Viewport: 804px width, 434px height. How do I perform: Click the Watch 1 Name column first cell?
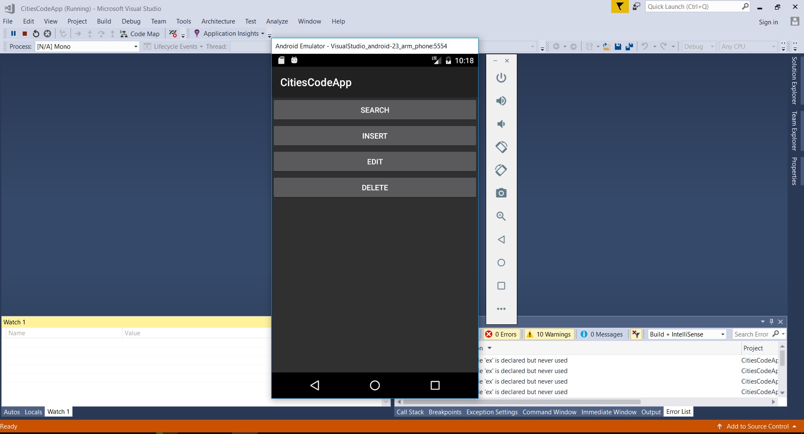pos(64,343)
